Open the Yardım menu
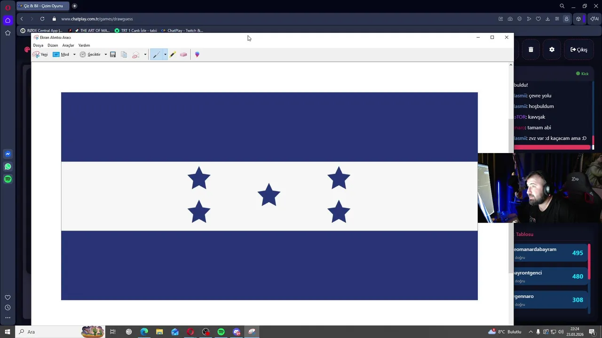Screen dimensions: 602x338 pyautogui.click(x=84, y=46)
